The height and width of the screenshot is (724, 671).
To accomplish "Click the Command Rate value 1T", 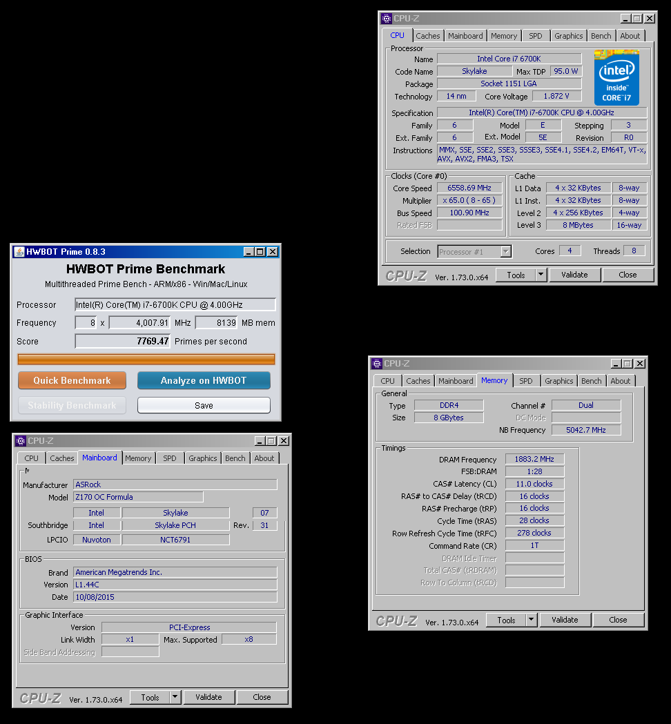I will point(534,545).
